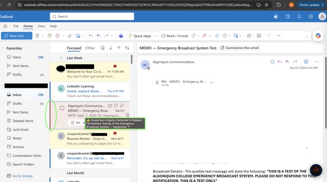
Task: Switch to the Focused inbox tab
Action: 74,48
